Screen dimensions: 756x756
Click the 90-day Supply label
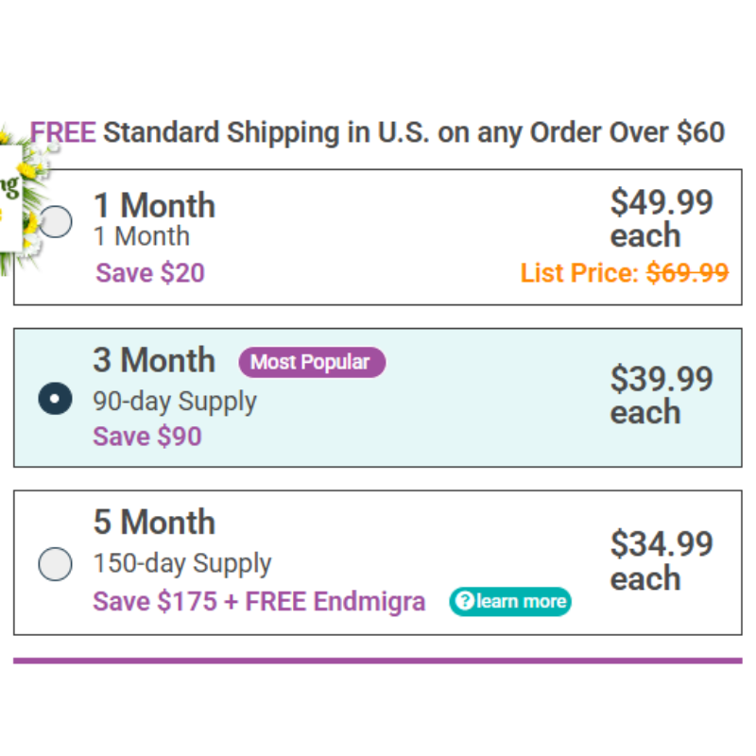(x=175, y=402)
